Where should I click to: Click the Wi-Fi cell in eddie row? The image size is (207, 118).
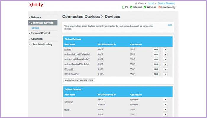click(x=133, y=109)
